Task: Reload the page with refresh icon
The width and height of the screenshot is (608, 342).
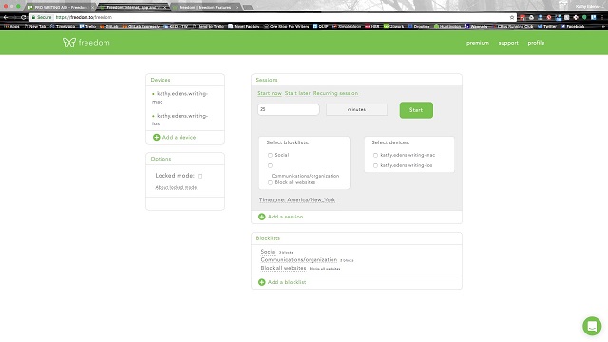Action: click(24, 17)
